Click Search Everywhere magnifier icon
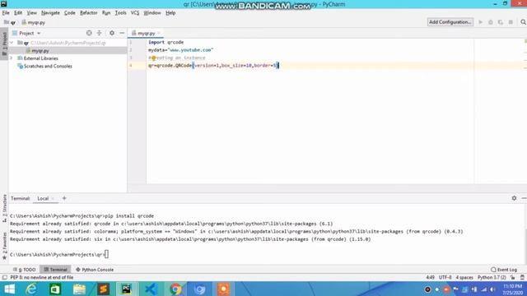Image resolution: width=527 pixels, height=296 pixels. point(523,22)
